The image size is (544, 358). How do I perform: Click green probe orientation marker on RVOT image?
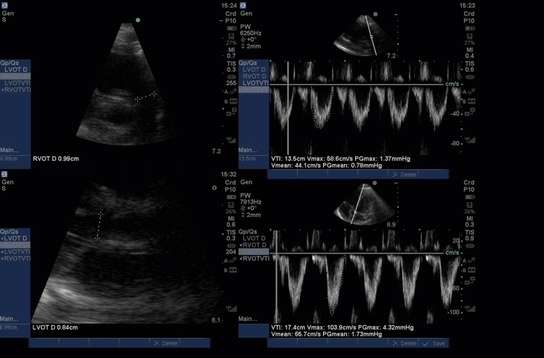pos(138,20)
